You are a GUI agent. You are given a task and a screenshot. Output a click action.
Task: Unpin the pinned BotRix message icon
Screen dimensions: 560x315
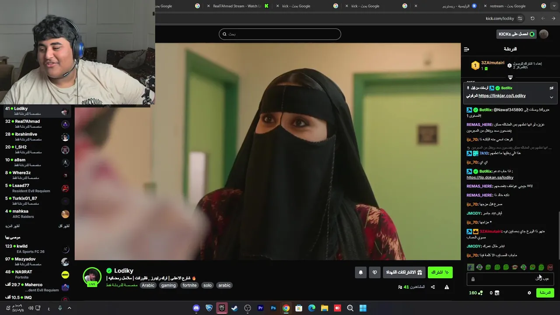coord(551,88)
